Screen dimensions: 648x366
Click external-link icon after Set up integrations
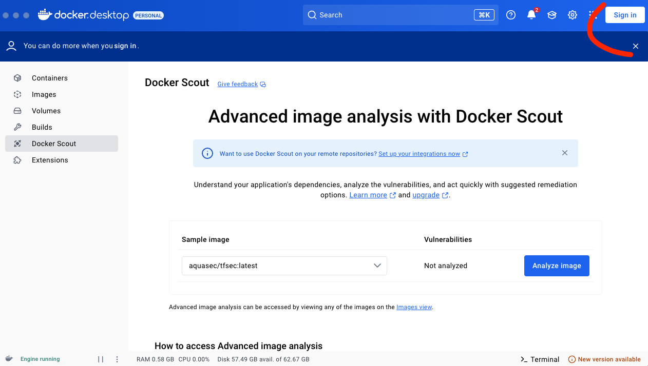465,154
